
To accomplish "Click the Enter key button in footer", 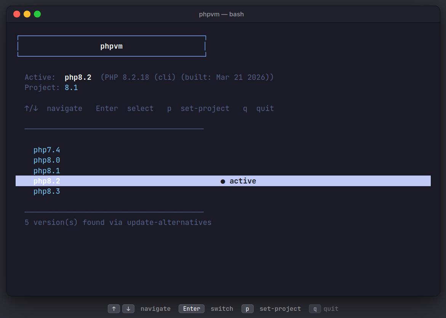I will 192,309.
